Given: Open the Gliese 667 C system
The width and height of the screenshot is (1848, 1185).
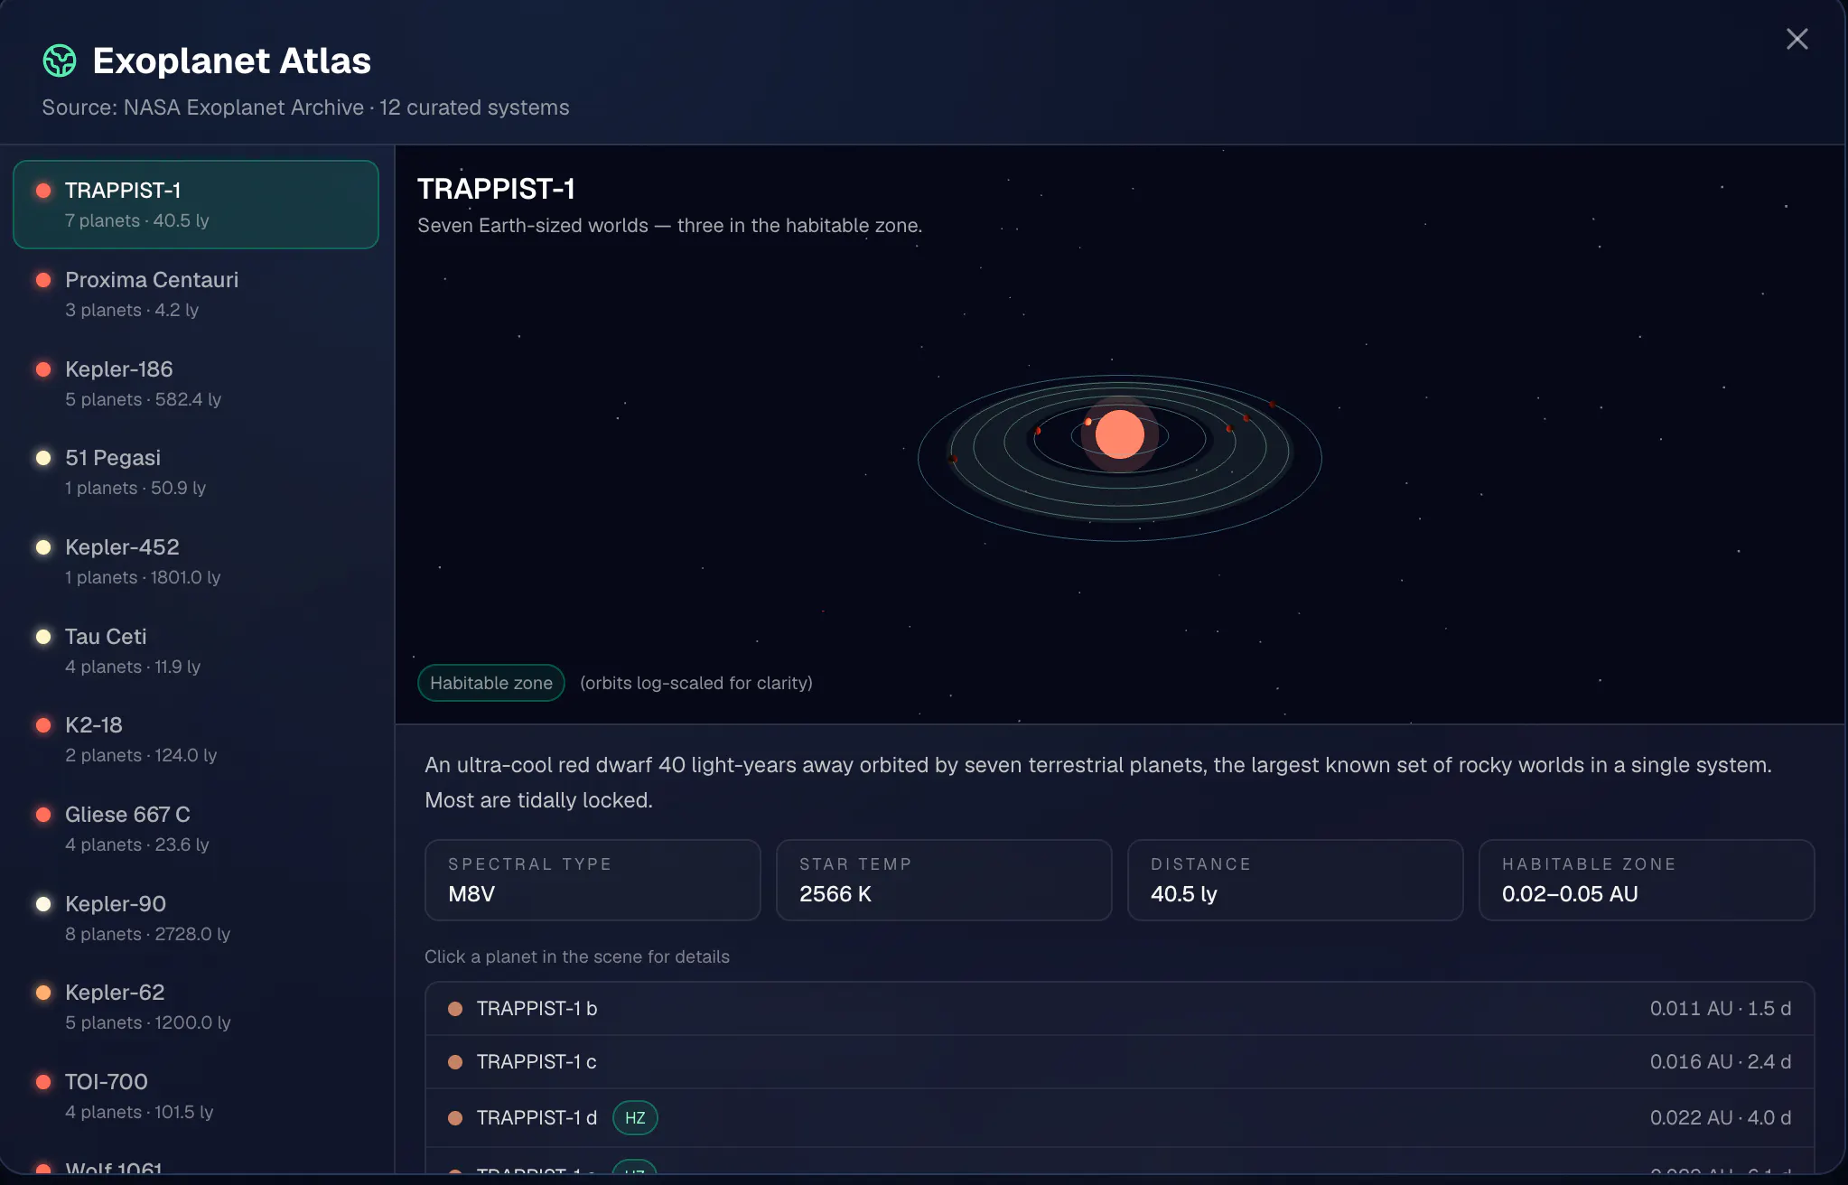Looking at the screenshot, I should (195, 828).
